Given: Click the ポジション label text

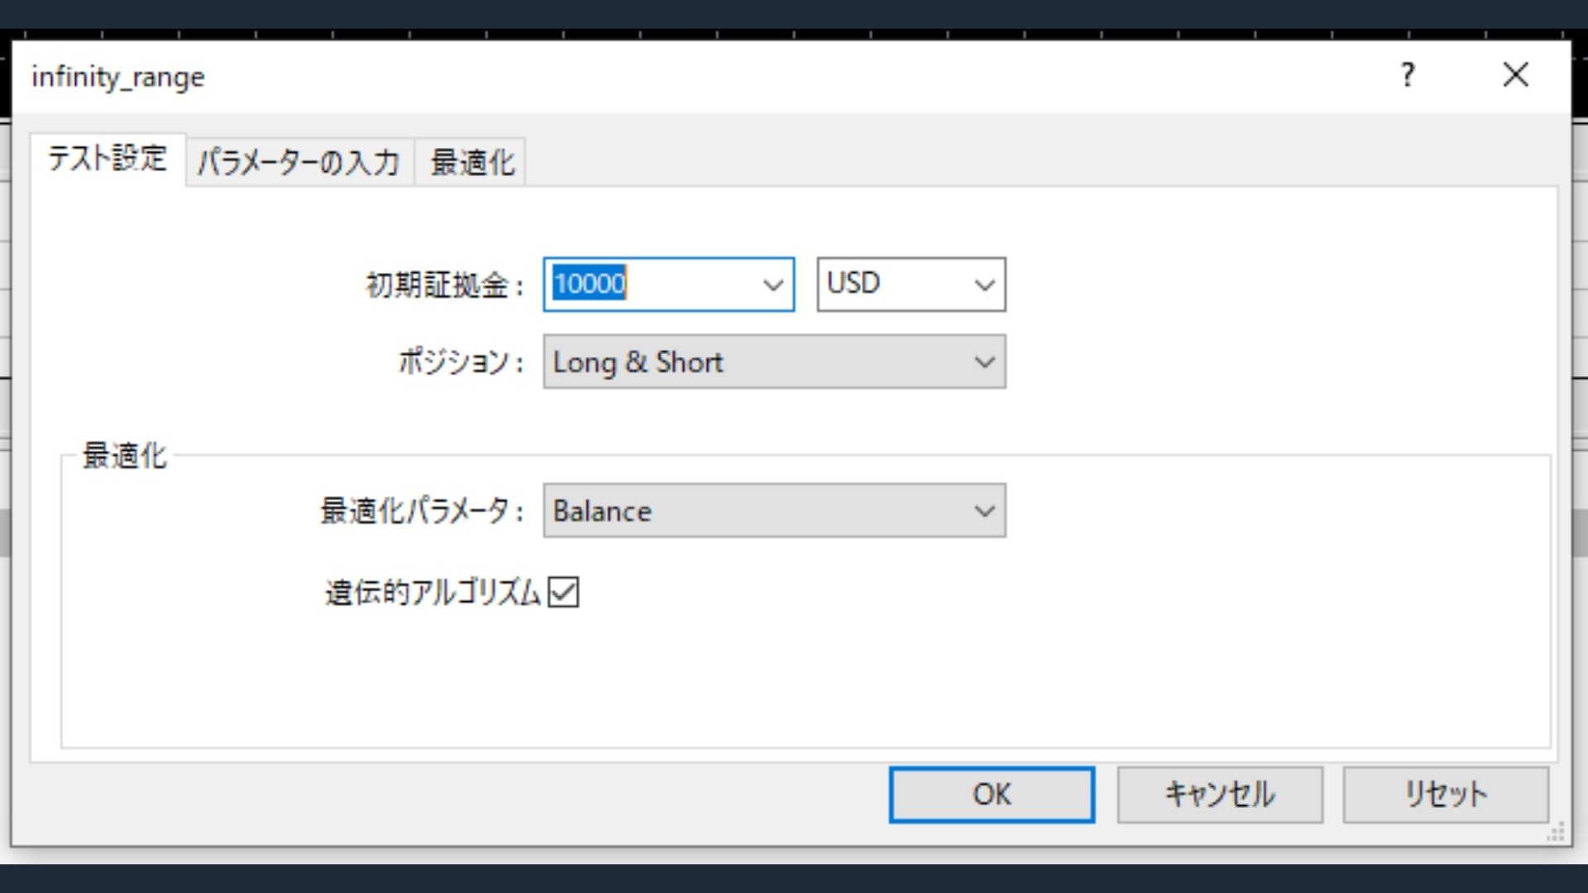Looking at the screenshot, I should point(462,362).
